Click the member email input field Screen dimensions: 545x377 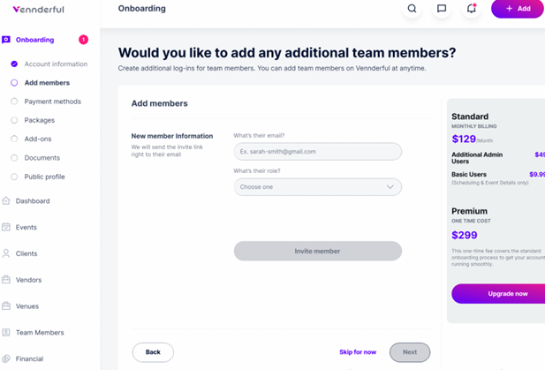[317, 152]
